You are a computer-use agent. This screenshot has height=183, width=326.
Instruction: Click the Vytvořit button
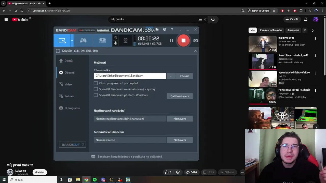click(x=292, y=20)
